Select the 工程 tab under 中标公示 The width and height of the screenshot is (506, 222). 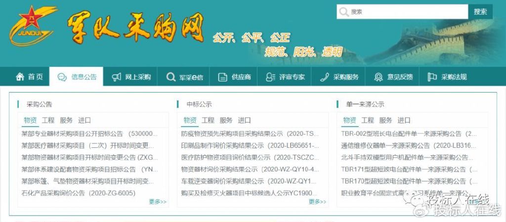(208, 121)
